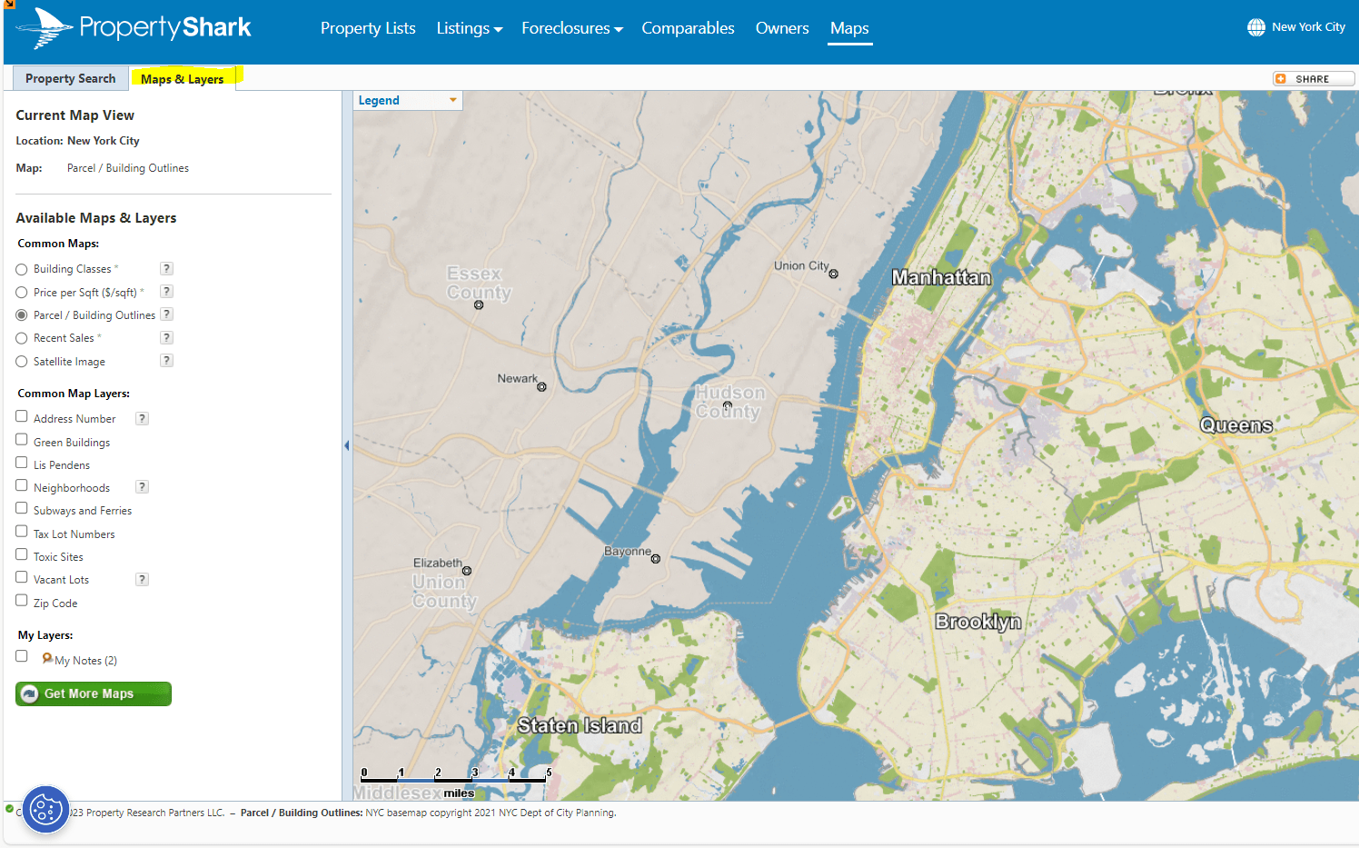The image size is (1359, 848).
Task: Open the Neighborhoods layer help icon
Action: (x=142, y=486)
